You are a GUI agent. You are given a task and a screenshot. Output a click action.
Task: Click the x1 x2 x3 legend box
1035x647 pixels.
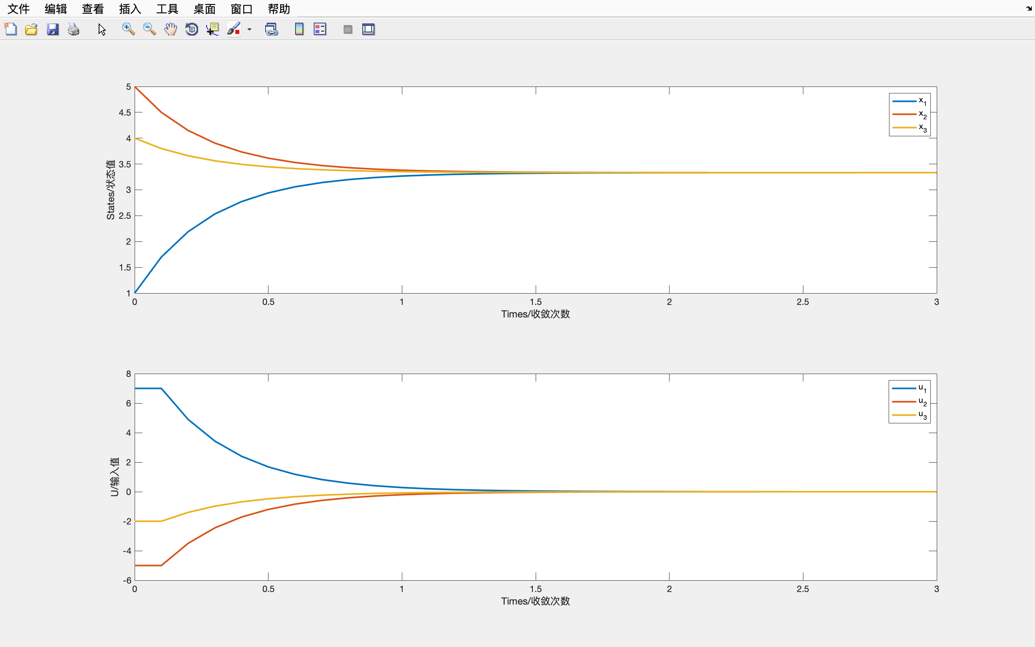(909, 115)
